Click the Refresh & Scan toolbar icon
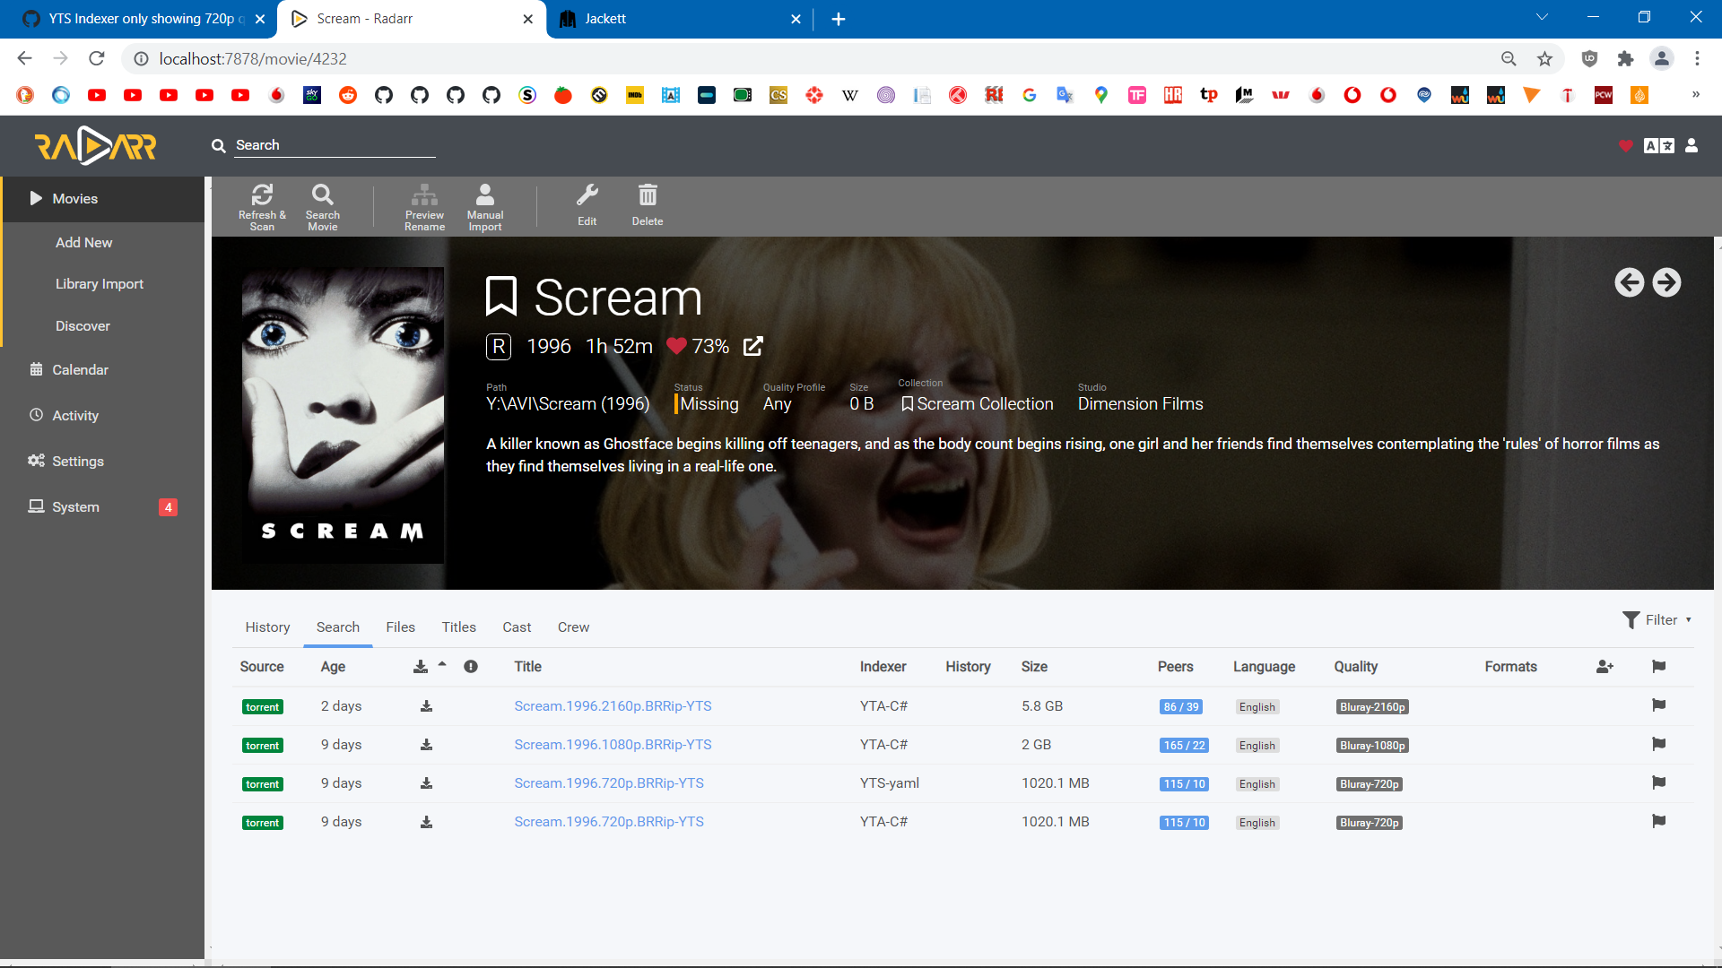This screenshot has height=968, width=1722. click(x=262, y=195)
